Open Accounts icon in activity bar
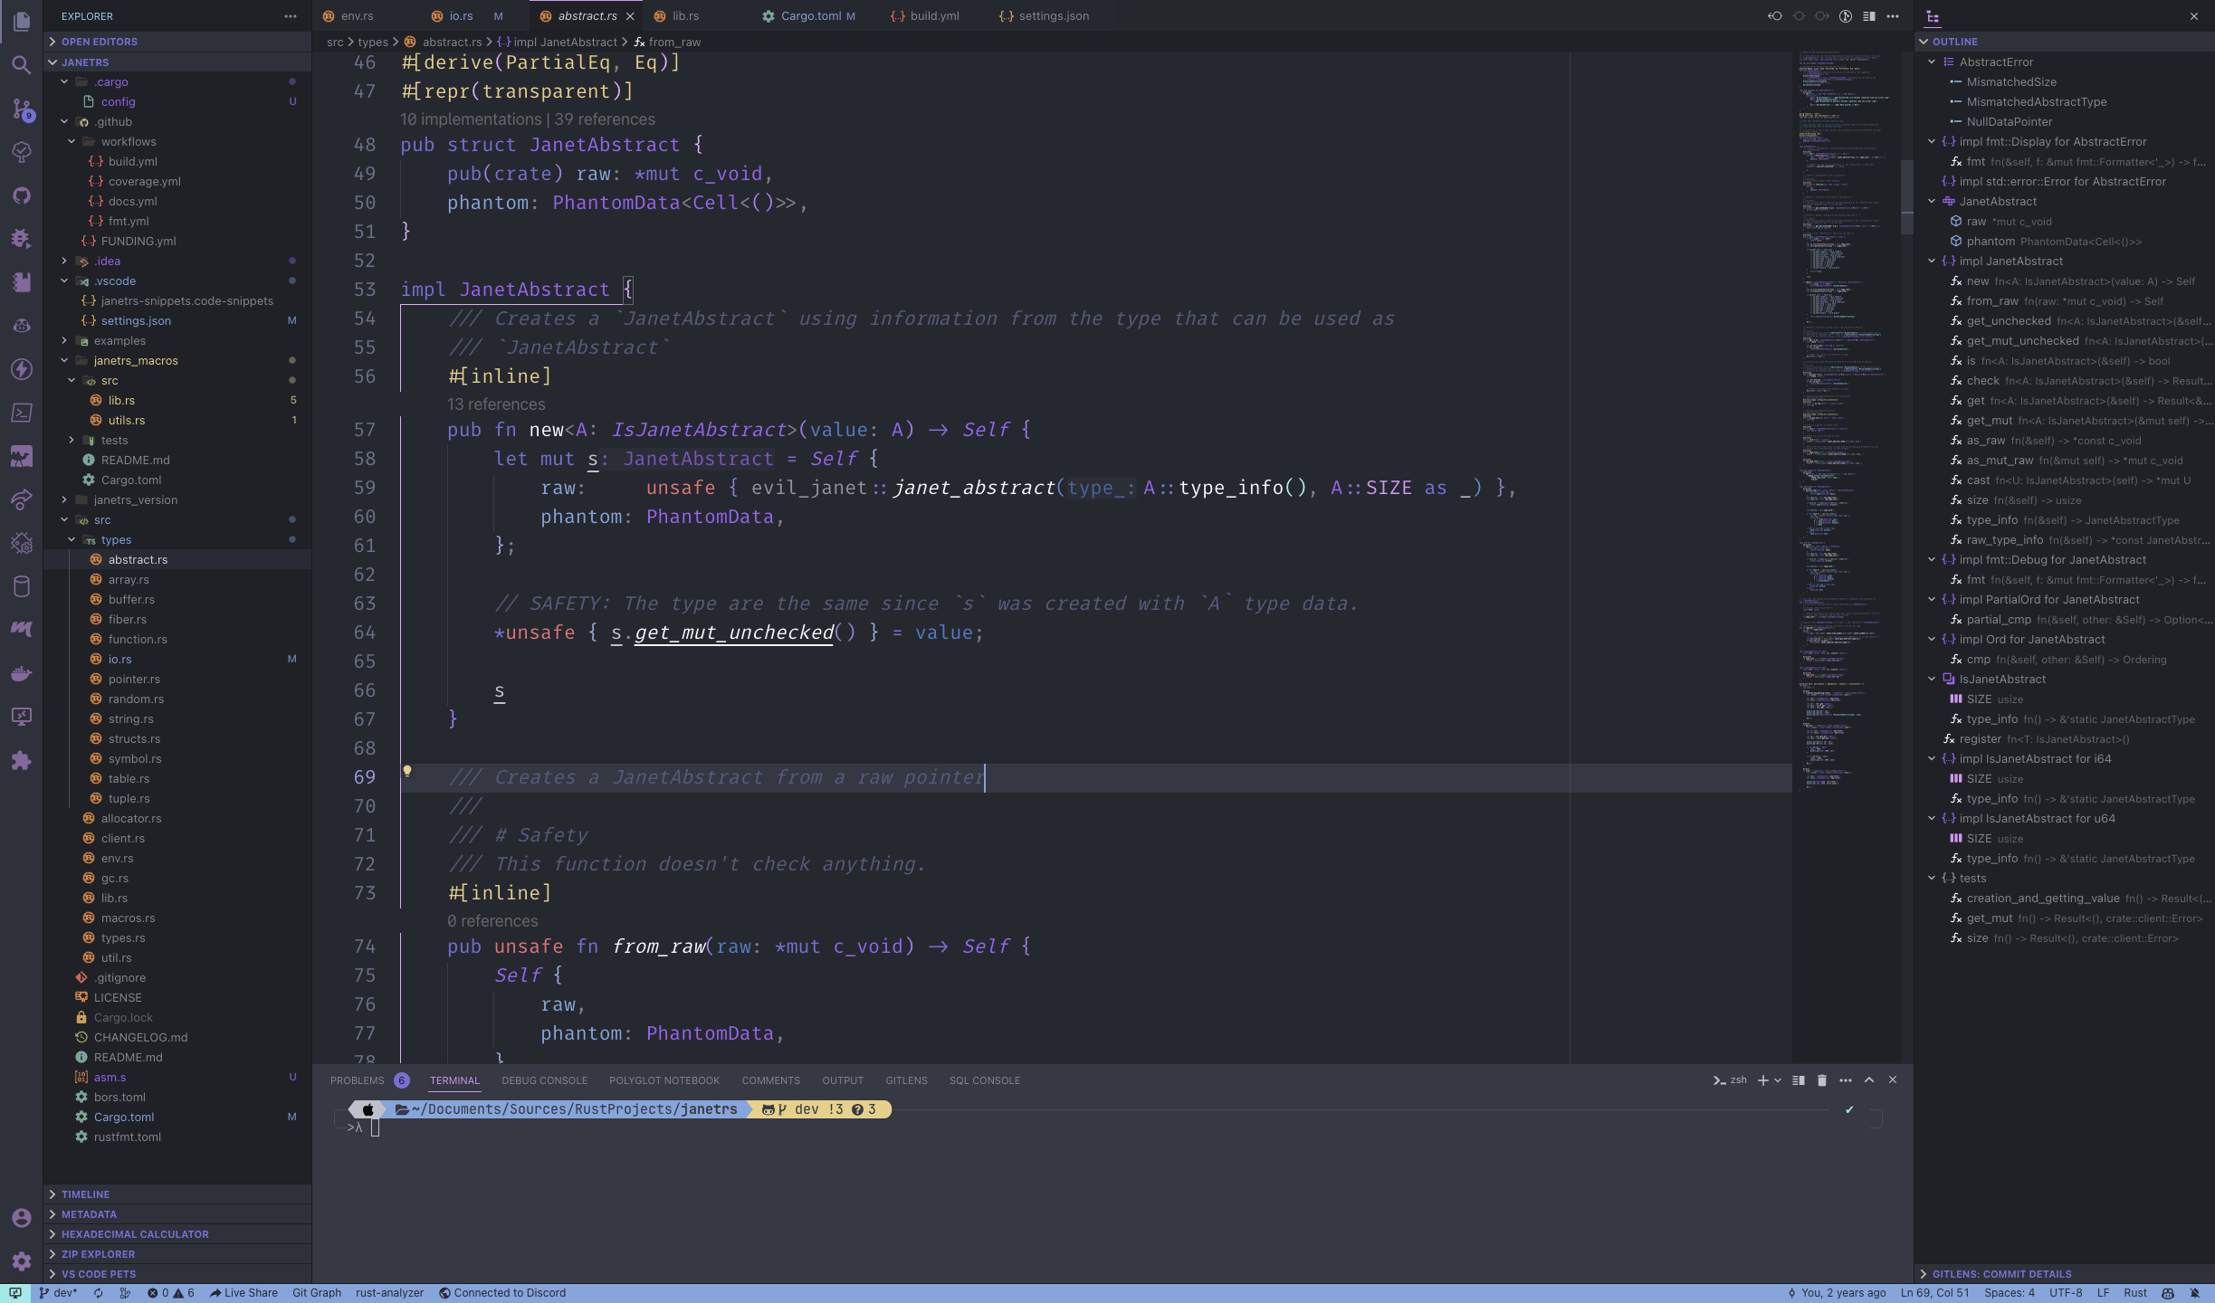This screenshot has width=2215, height=1303. pyautogui.click(x=22, y=1218)
